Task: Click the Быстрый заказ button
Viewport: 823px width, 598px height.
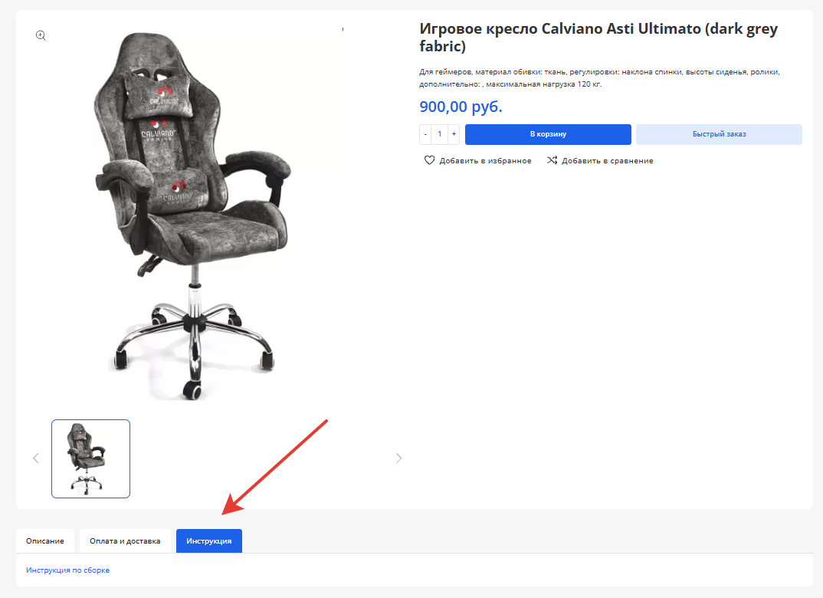Action: (719, 134)
